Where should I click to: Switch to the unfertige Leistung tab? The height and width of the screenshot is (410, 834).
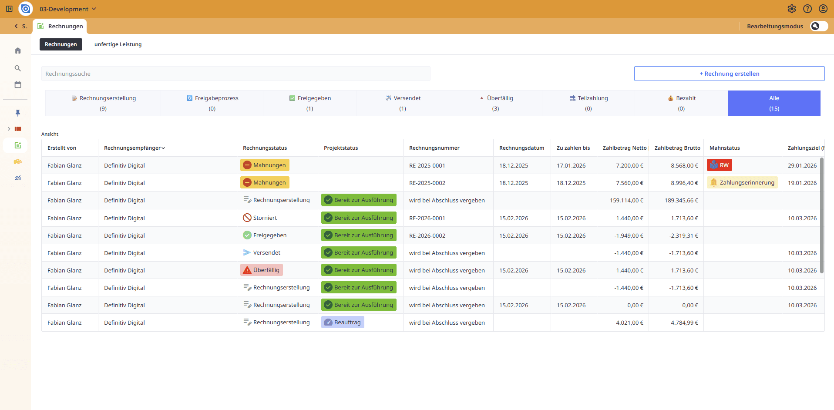[118, 44]
